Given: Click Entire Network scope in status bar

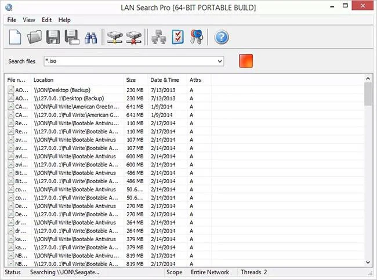Looking at the screenshot, I should 210,272.
